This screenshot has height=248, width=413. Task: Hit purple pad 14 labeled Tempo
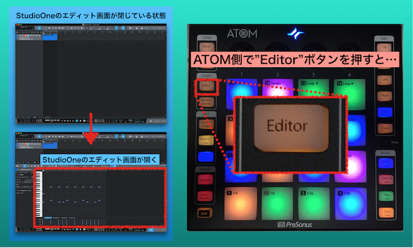(278, 87)
